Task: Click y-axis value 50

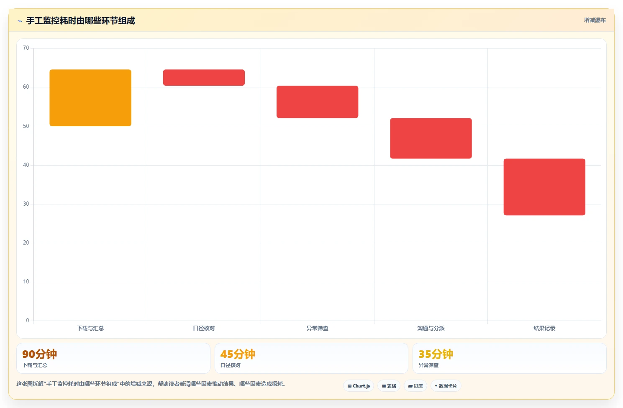Action: tap(26, 126)
